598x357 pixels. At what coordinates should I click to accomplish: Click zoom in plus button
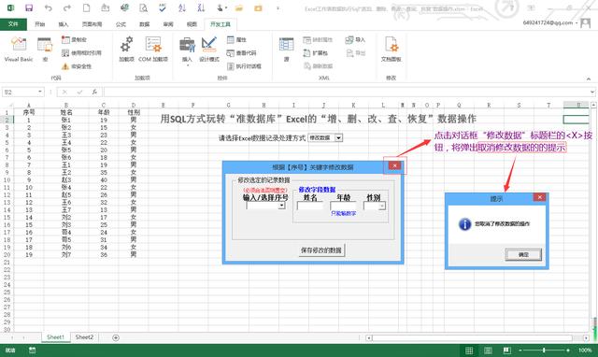[x=568, y=350]
